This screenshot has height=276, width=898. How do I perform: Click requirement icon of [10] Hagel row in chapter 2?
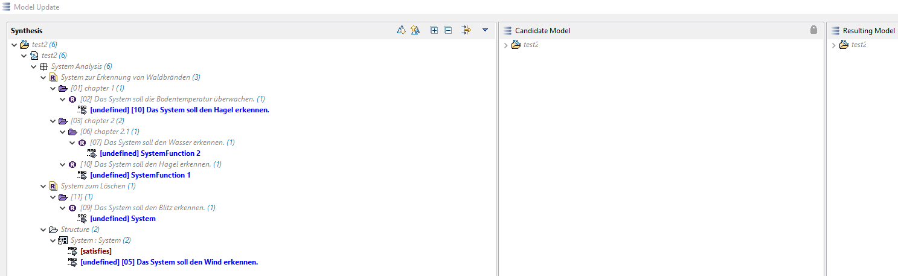72,164
